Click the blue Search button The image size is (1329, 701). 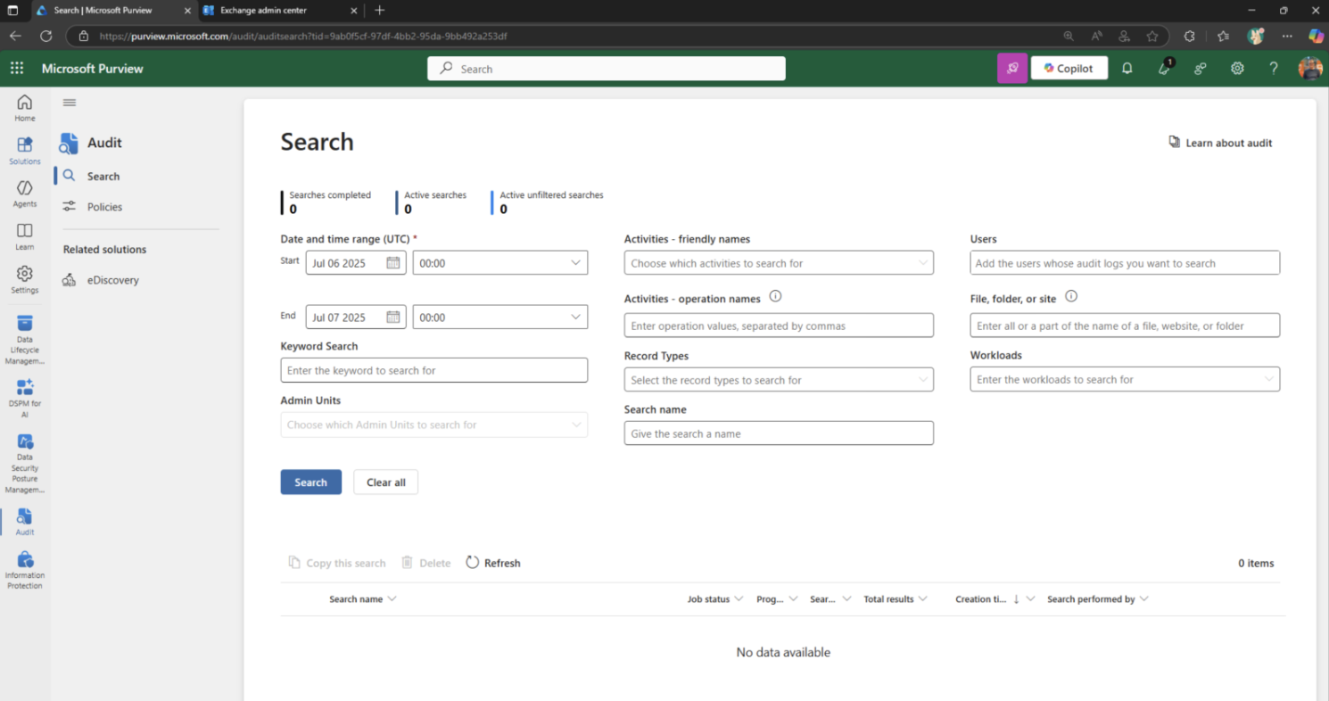[311, 482]
